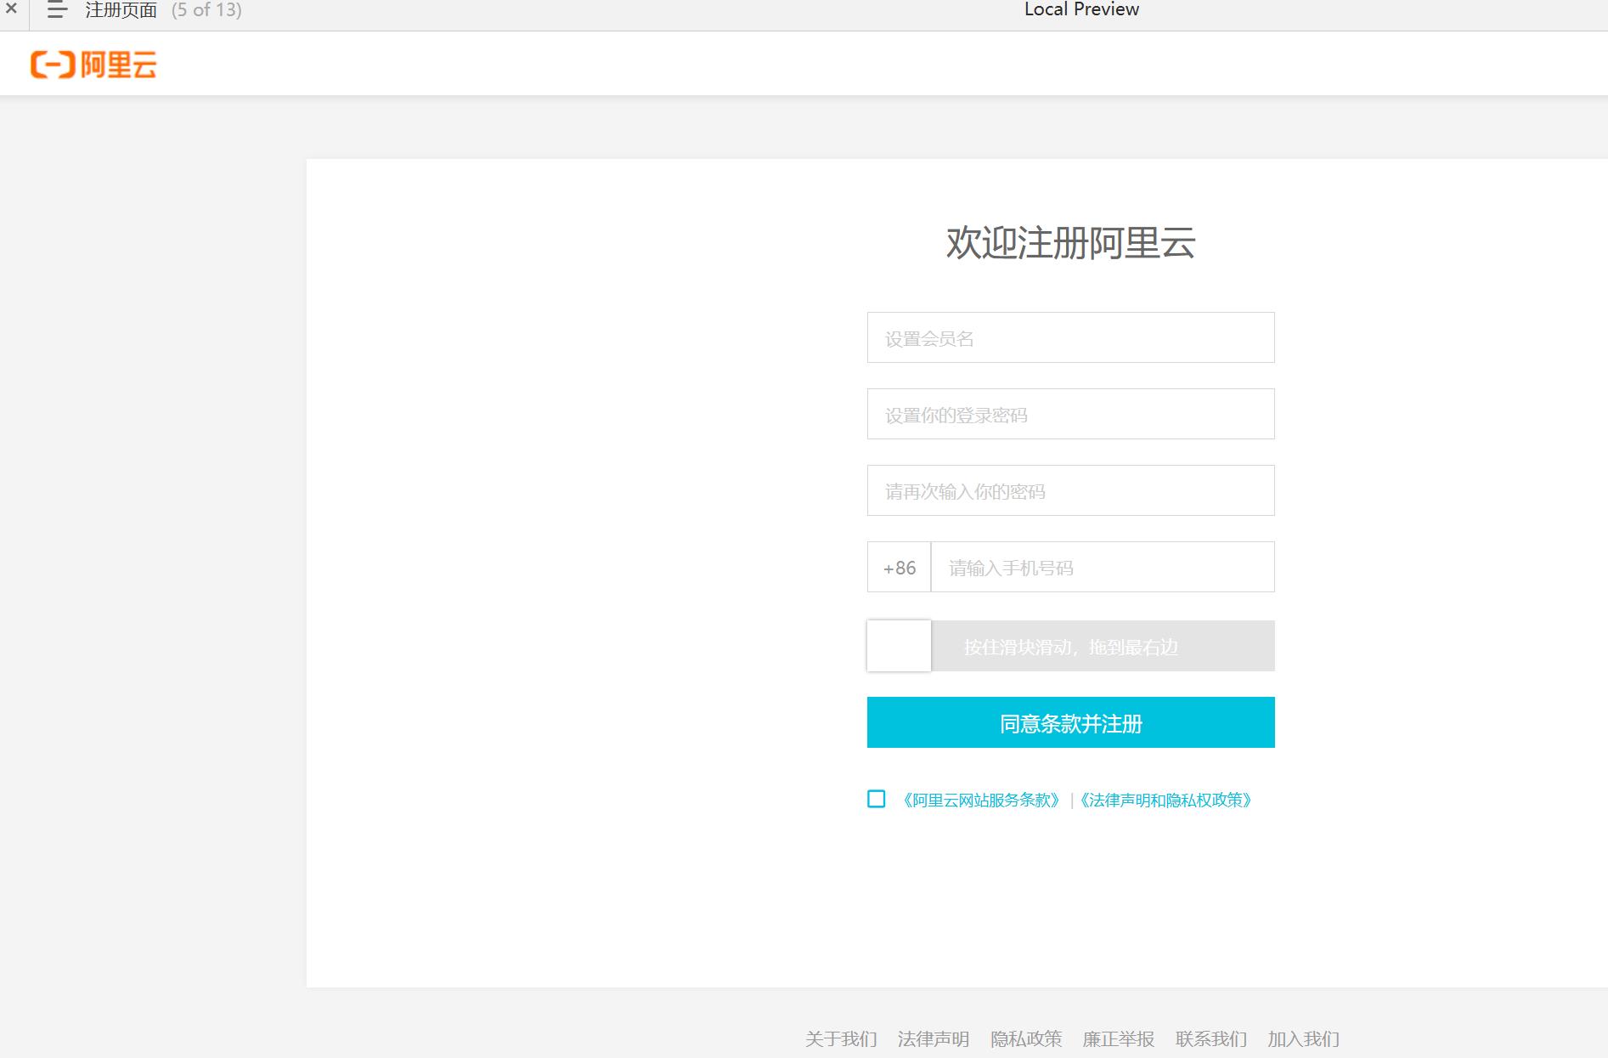Viewport: 1608px width, 1058px height.
Task: Click the 注册页面 page title
Action: pos(121,10)
